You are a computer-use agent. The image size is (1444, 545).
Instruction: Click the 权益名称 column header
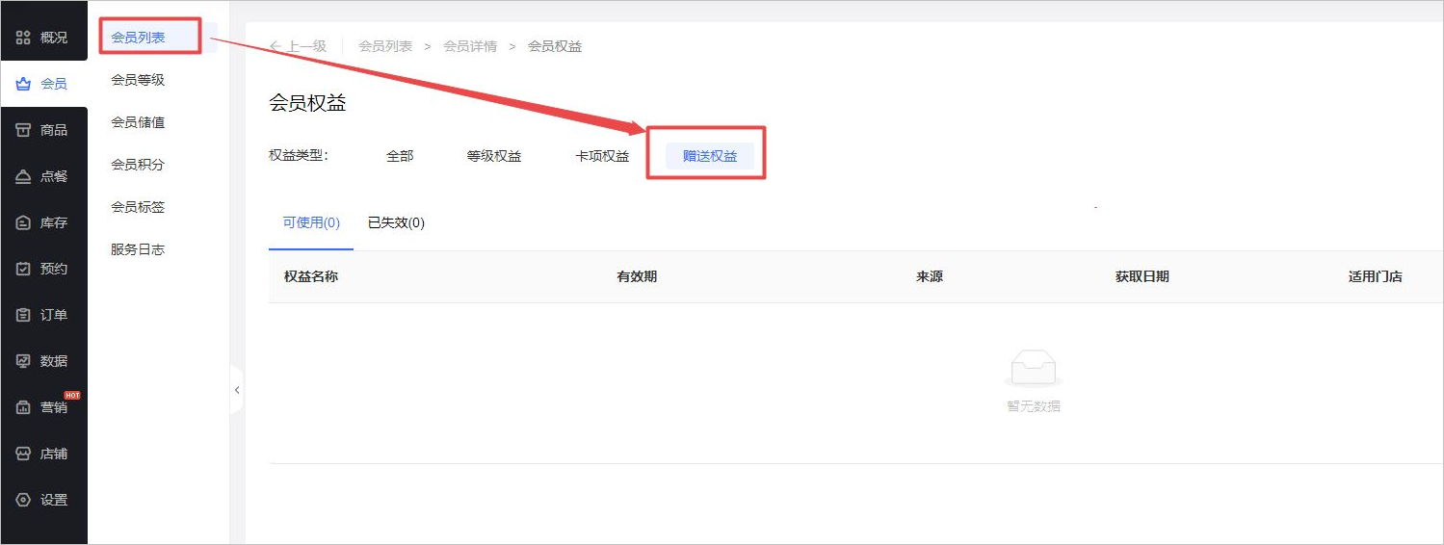tap(311, 276)
